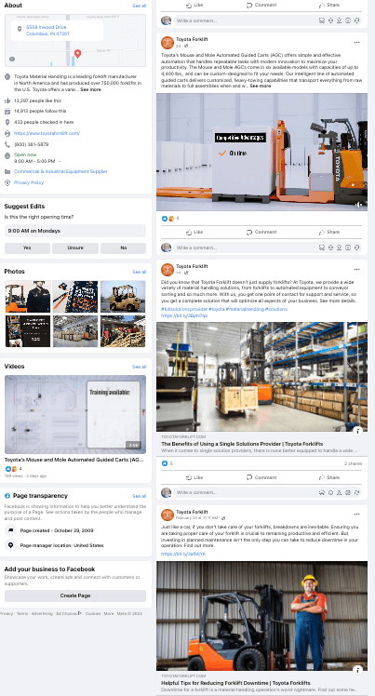Screen dimensions: 375x696
Task: Click the #fullsolutionprovider hashtag
Action: click(183, 309)
